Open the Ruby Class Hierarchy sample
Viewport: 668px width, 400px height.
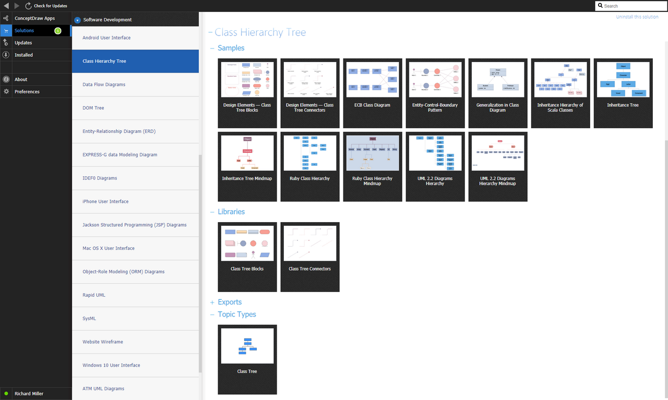point(310,167)
